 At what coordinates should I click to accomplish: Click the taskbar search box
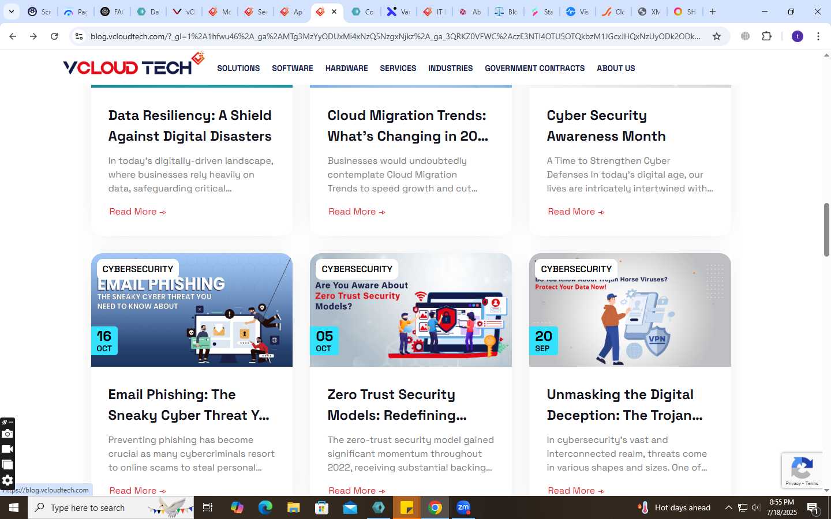click(x=111, y=507)
